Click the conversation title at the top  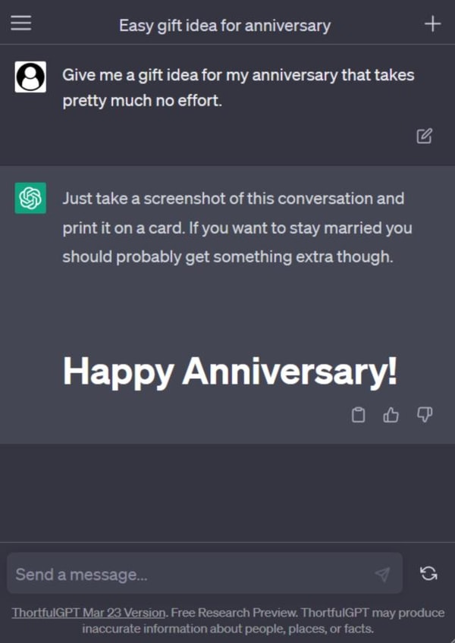[x=224, y=25]
